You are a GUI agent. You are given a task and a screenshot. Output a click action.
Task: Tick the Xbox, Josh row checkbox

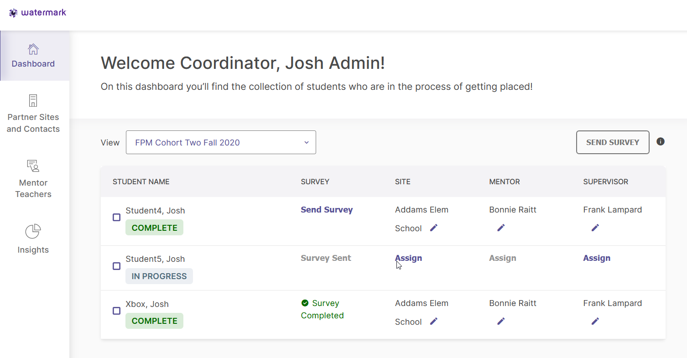point(116,311)
